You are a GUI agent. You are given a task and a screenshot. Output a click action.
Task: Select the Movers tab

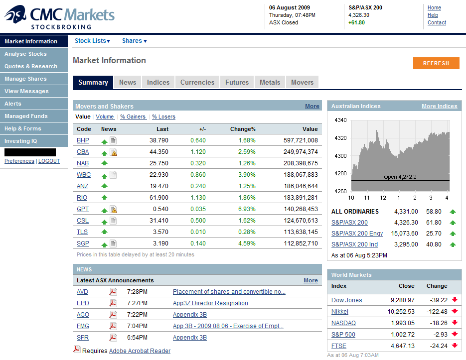tap(302, 82)
